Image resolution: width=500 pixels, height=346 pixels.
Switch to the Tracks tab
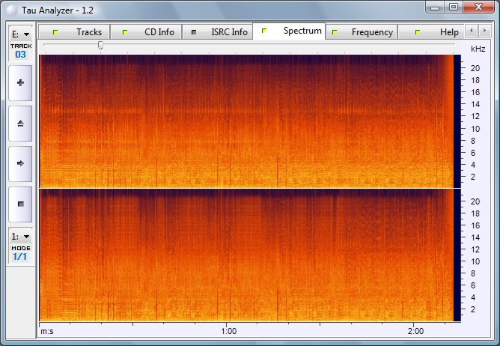point(75,32)
